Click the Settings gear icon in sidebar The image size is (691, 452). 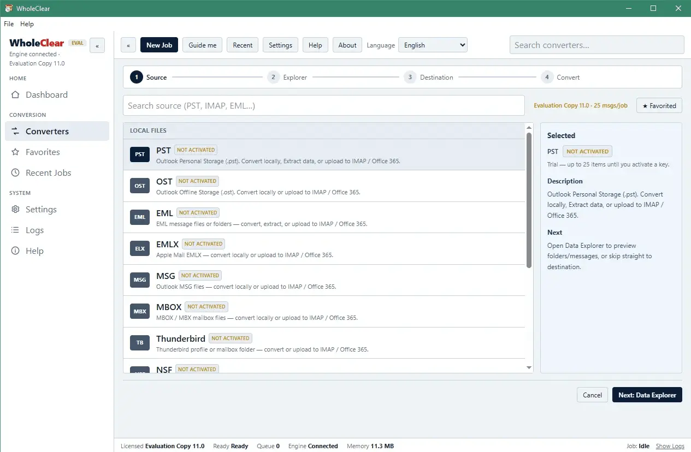pos(15,210)
